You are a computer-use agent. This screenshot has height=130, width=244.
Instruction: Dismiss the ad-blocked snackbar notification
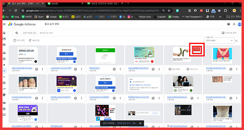coord(140,123)
